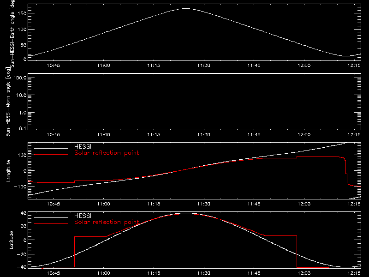Select HESSI legend label in Longitude plot
369x277 pixels.
83,146
